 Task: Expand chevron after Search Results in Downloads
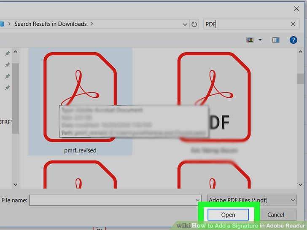click(x=92, y=24)
